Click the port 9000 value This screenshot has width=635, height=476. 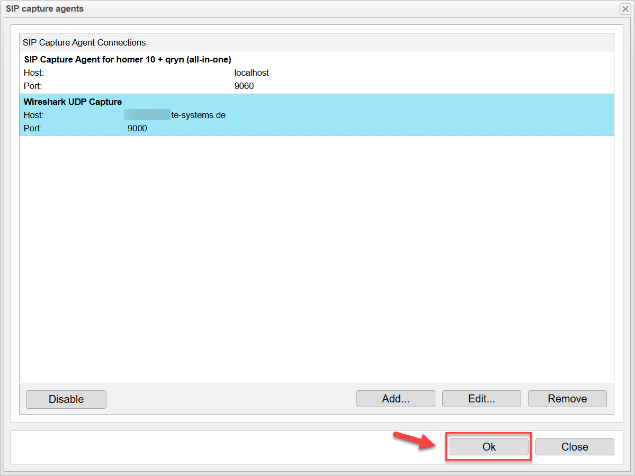[137, 128]
